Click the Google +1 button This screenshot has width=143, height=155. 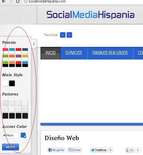[130, 150]
